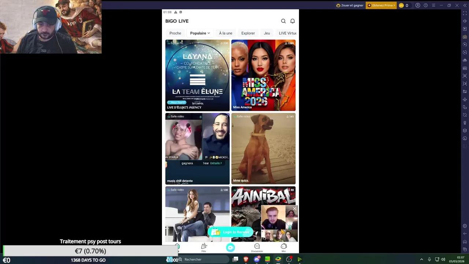Open the Windows task view icon

pos(235,259)
